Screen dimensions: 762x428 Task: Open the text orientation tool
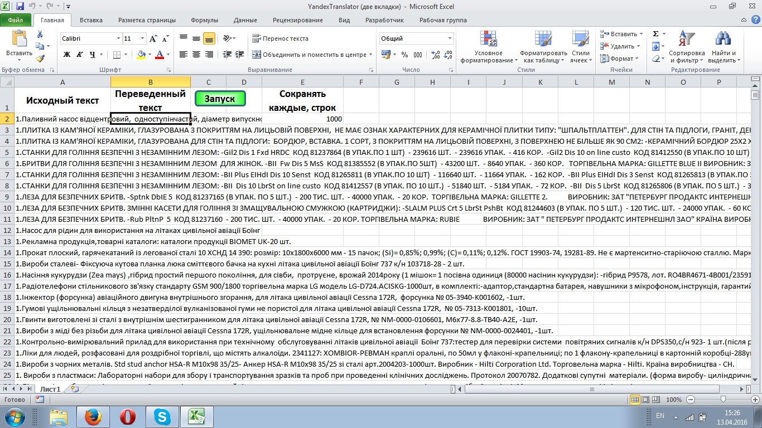[x=228, y=38]
